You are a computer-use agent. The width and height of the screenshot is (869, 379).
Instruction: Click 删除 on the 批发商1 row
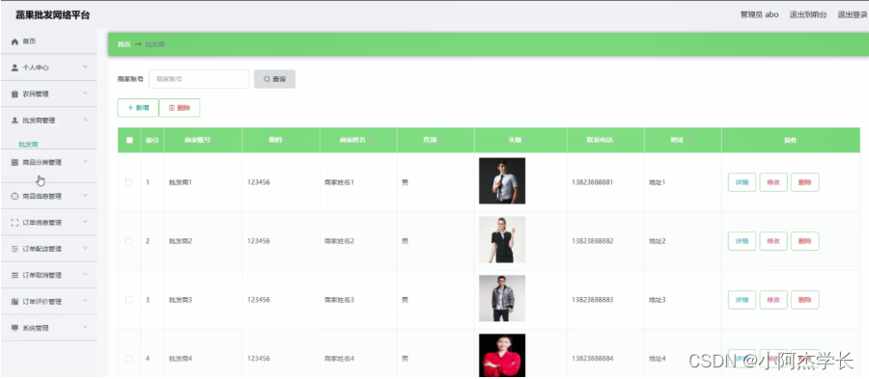coord(804,182)
